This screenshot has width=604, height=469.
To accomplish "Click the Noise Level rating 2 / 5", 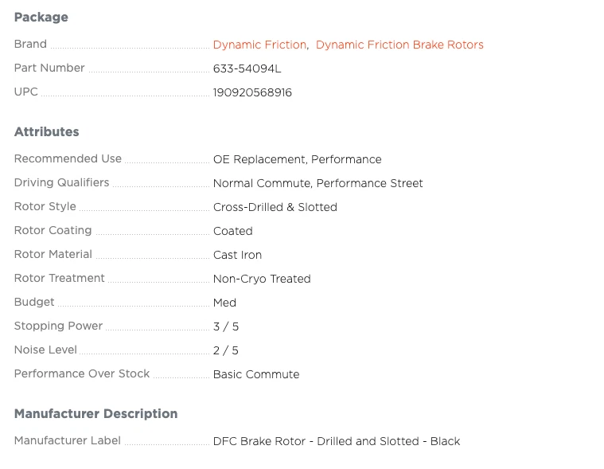I will pyautogui.click(x=226, y=350).
